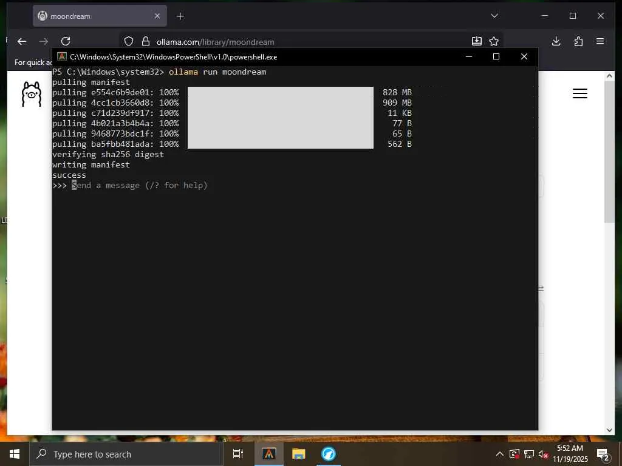Close the PowerShell window
The image size is (622, 466).
524,56
